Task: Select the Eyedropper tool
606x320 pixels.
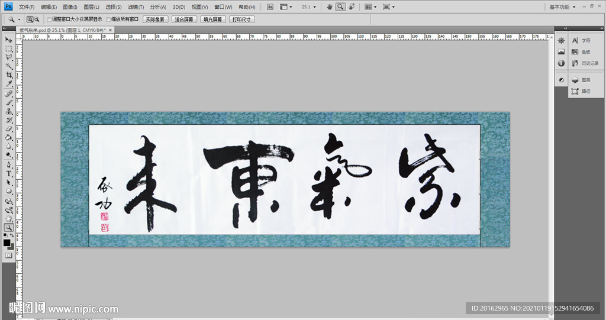Action: click(x=8, y=84)
